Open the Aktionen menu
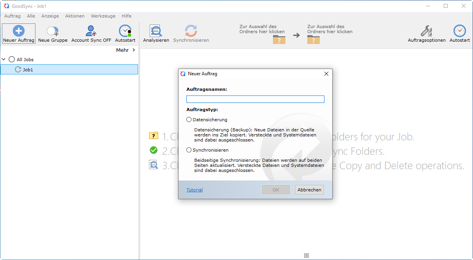Image resolution: width=473 pixels, height=260 pixels. 75,16
